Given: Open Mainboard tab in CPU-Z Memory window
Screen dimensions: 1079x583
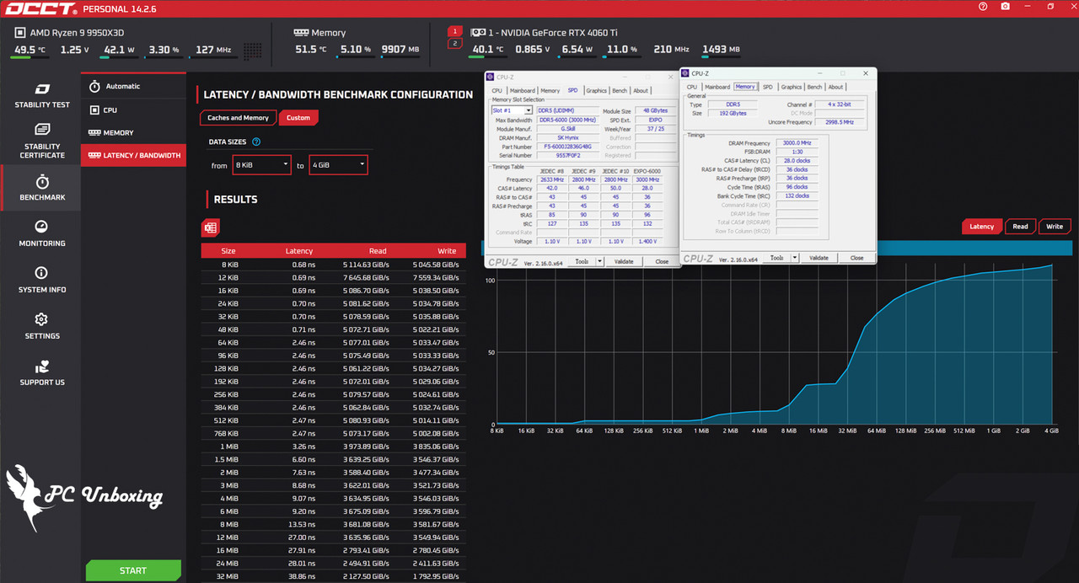Looking at the screenshot, I should click(x=717, y=87).
